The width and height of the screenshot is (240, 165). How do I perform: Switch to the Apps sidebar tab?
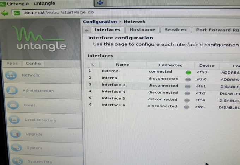[12, 63]
